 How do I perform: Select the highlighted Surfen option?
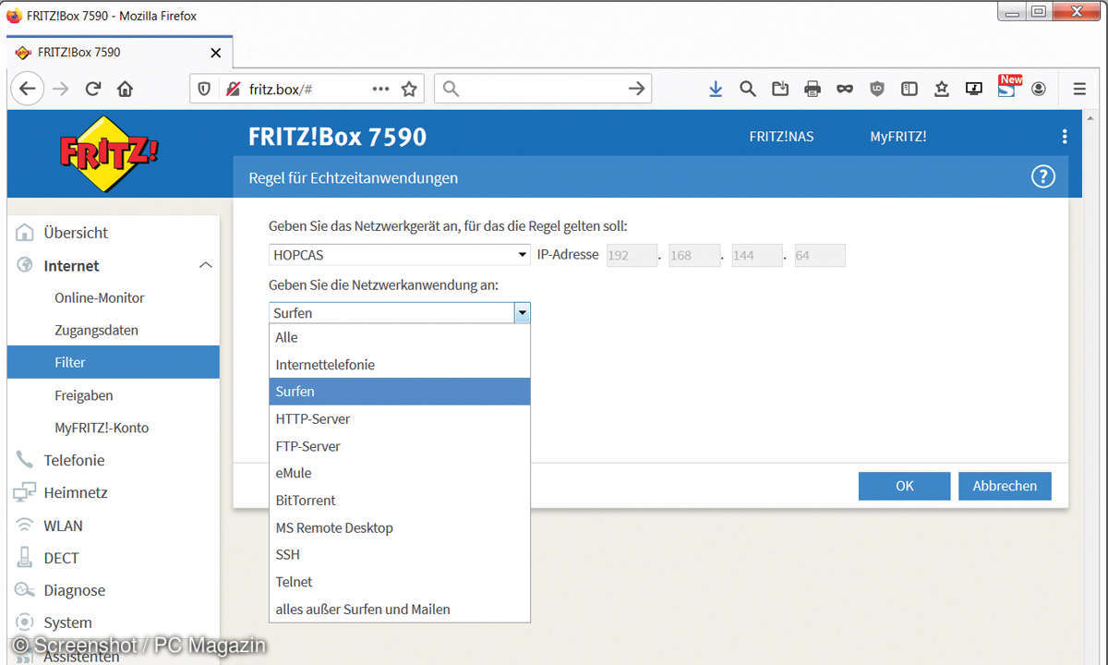tap(400, 392)
